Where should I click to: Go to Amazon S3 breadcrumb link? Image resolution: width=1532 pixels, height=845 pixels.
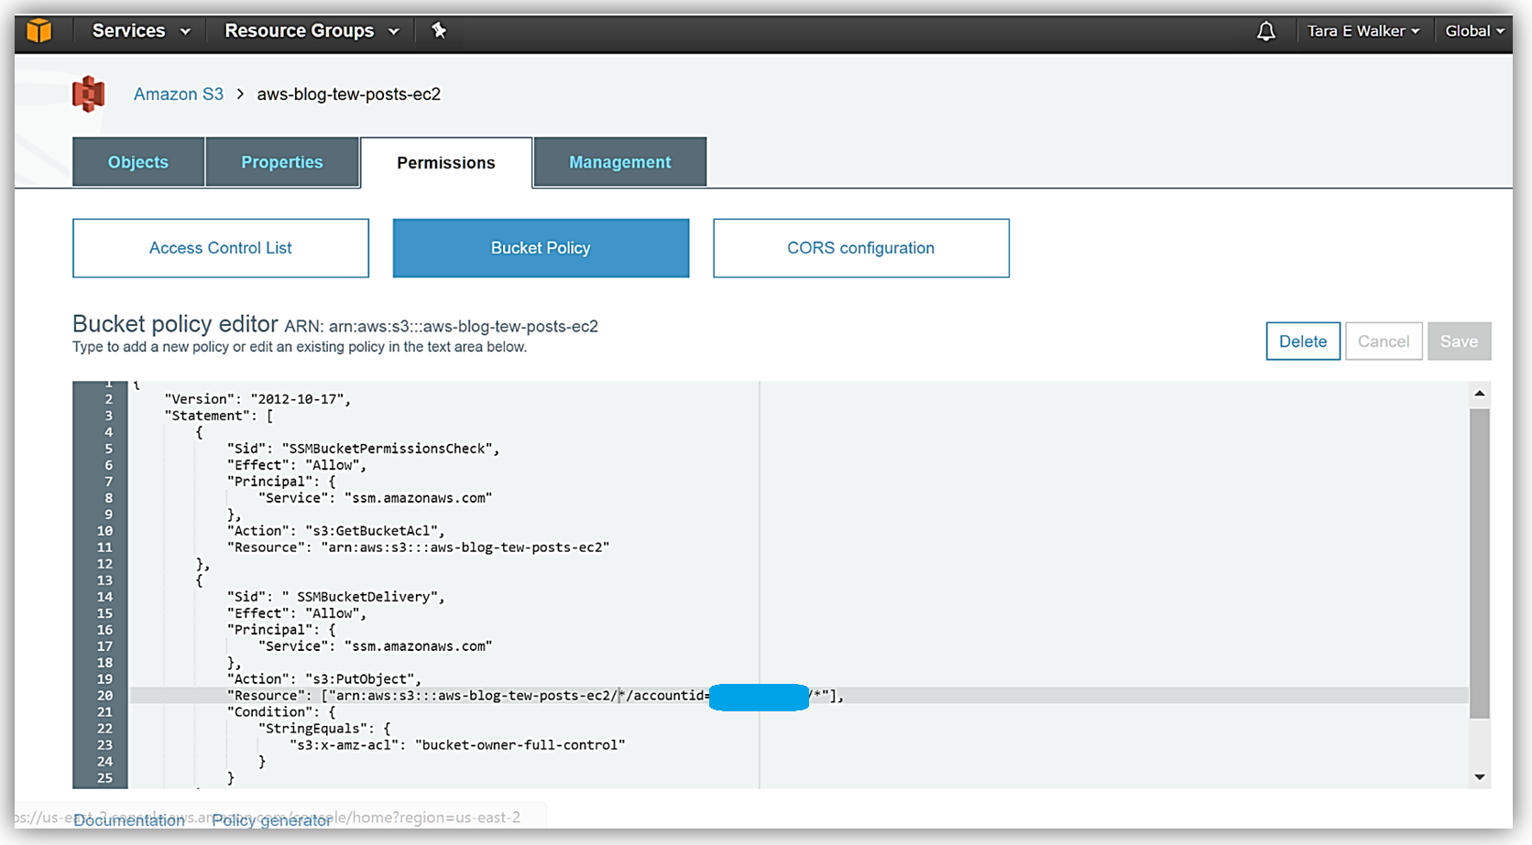pyautogui.click(x=179, y=94)
